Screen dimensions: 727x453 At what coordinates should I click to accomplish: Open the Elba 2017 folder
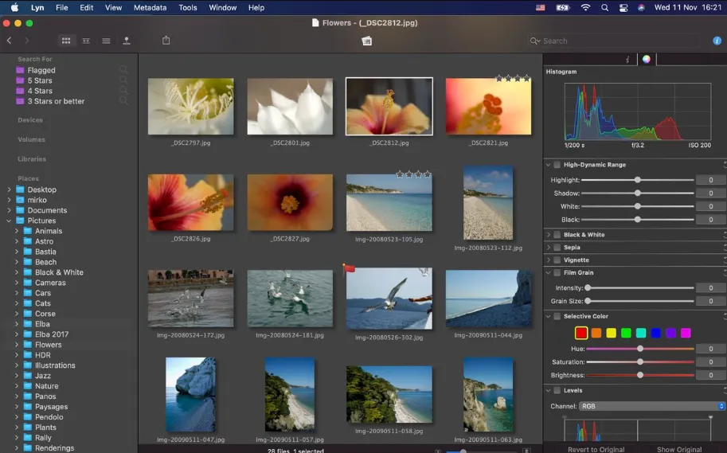click(x=52, y=334)
